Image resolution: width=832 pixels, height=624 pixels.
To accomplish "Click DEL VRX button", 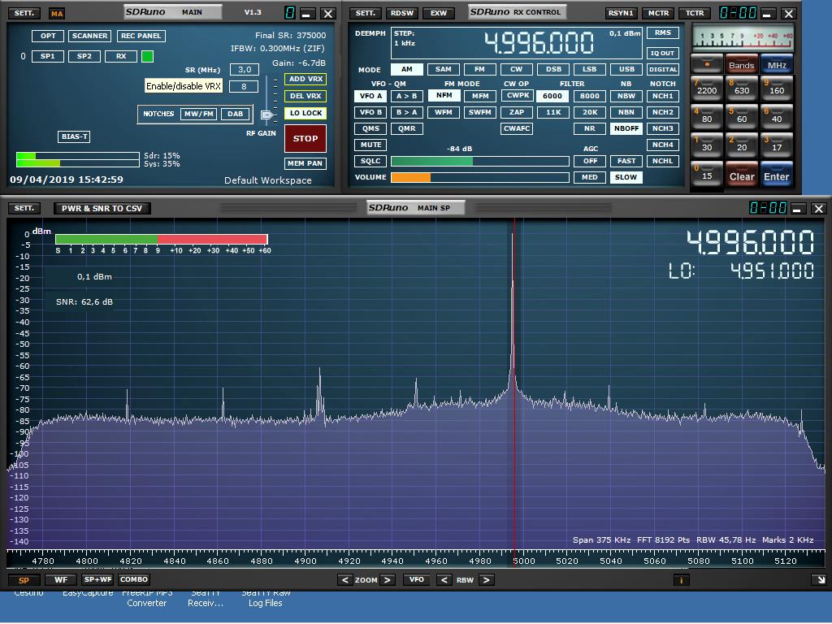I will pos(305,96).
